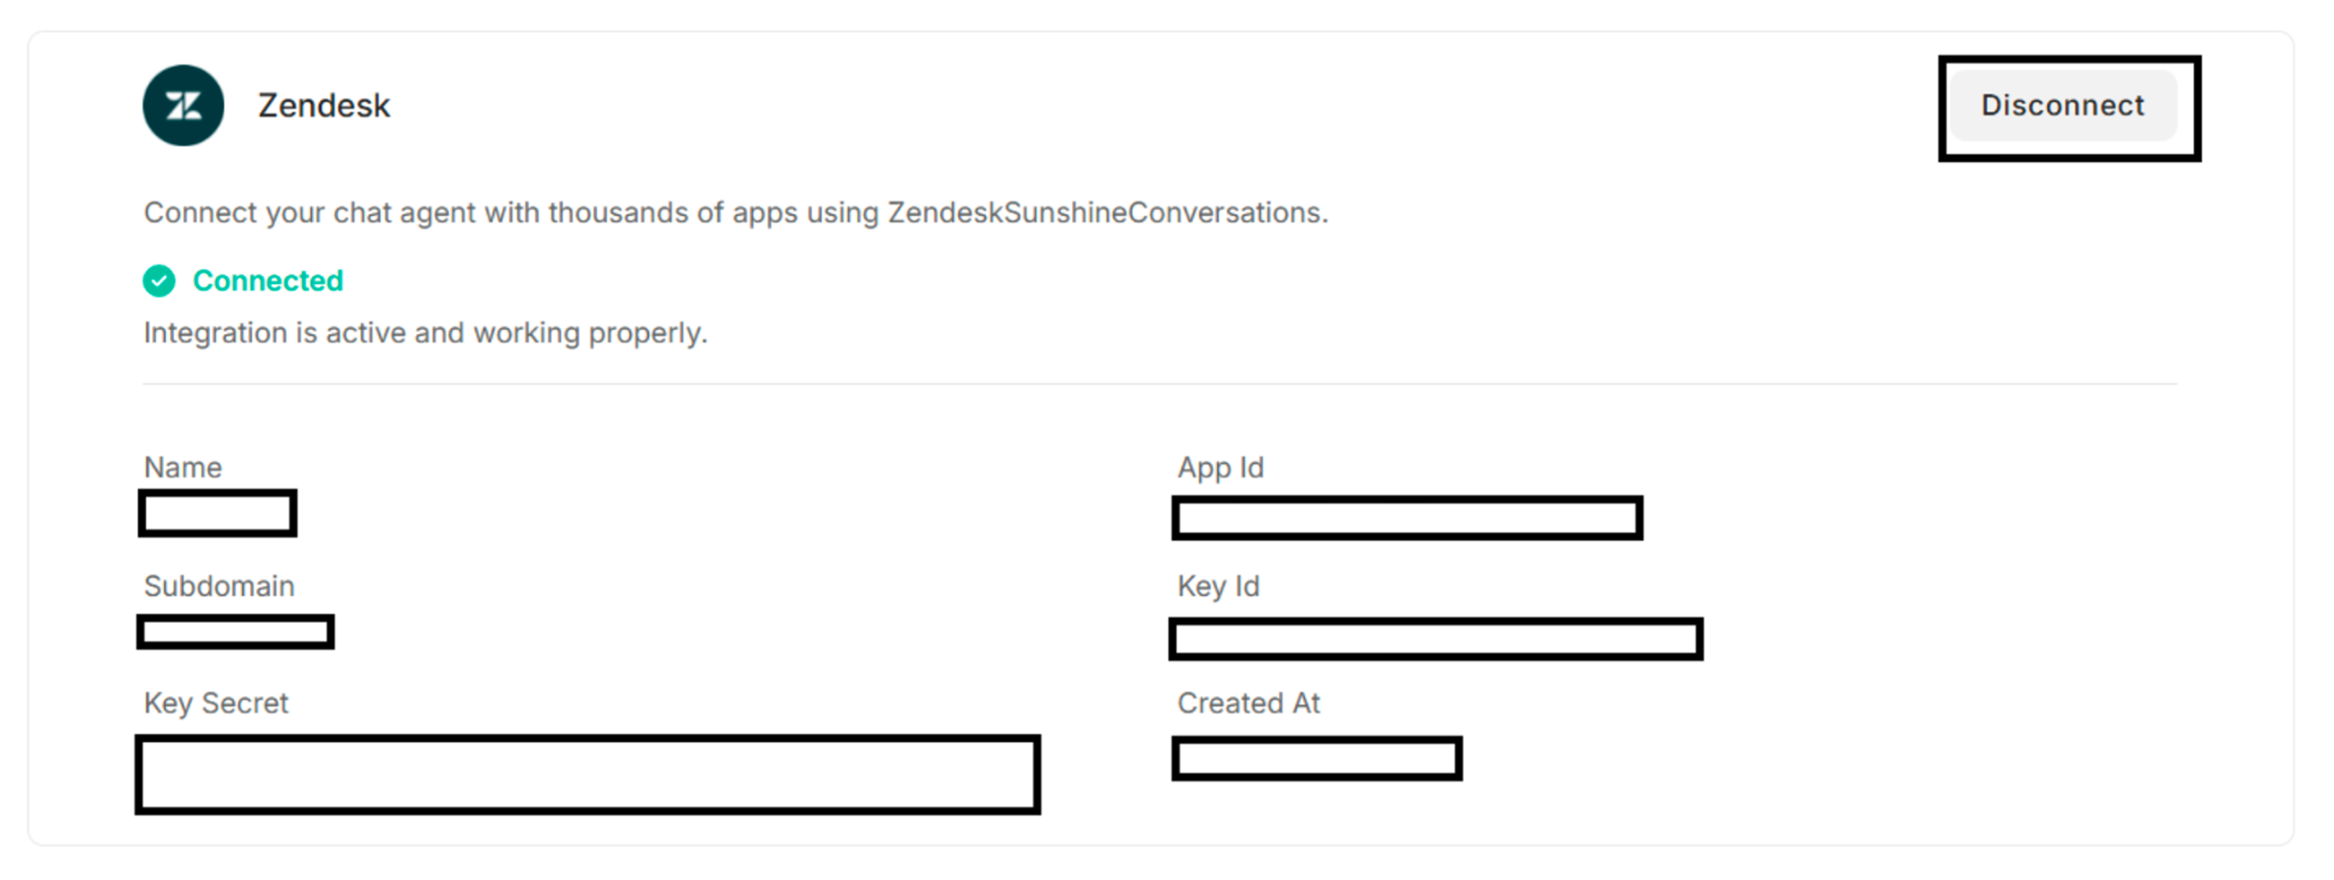Click the Subdomain input field

[236, 632]
